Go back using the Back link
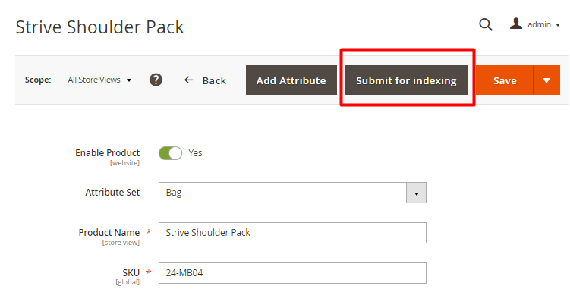The height and width of the screenshot is (289, 570). 205,80
